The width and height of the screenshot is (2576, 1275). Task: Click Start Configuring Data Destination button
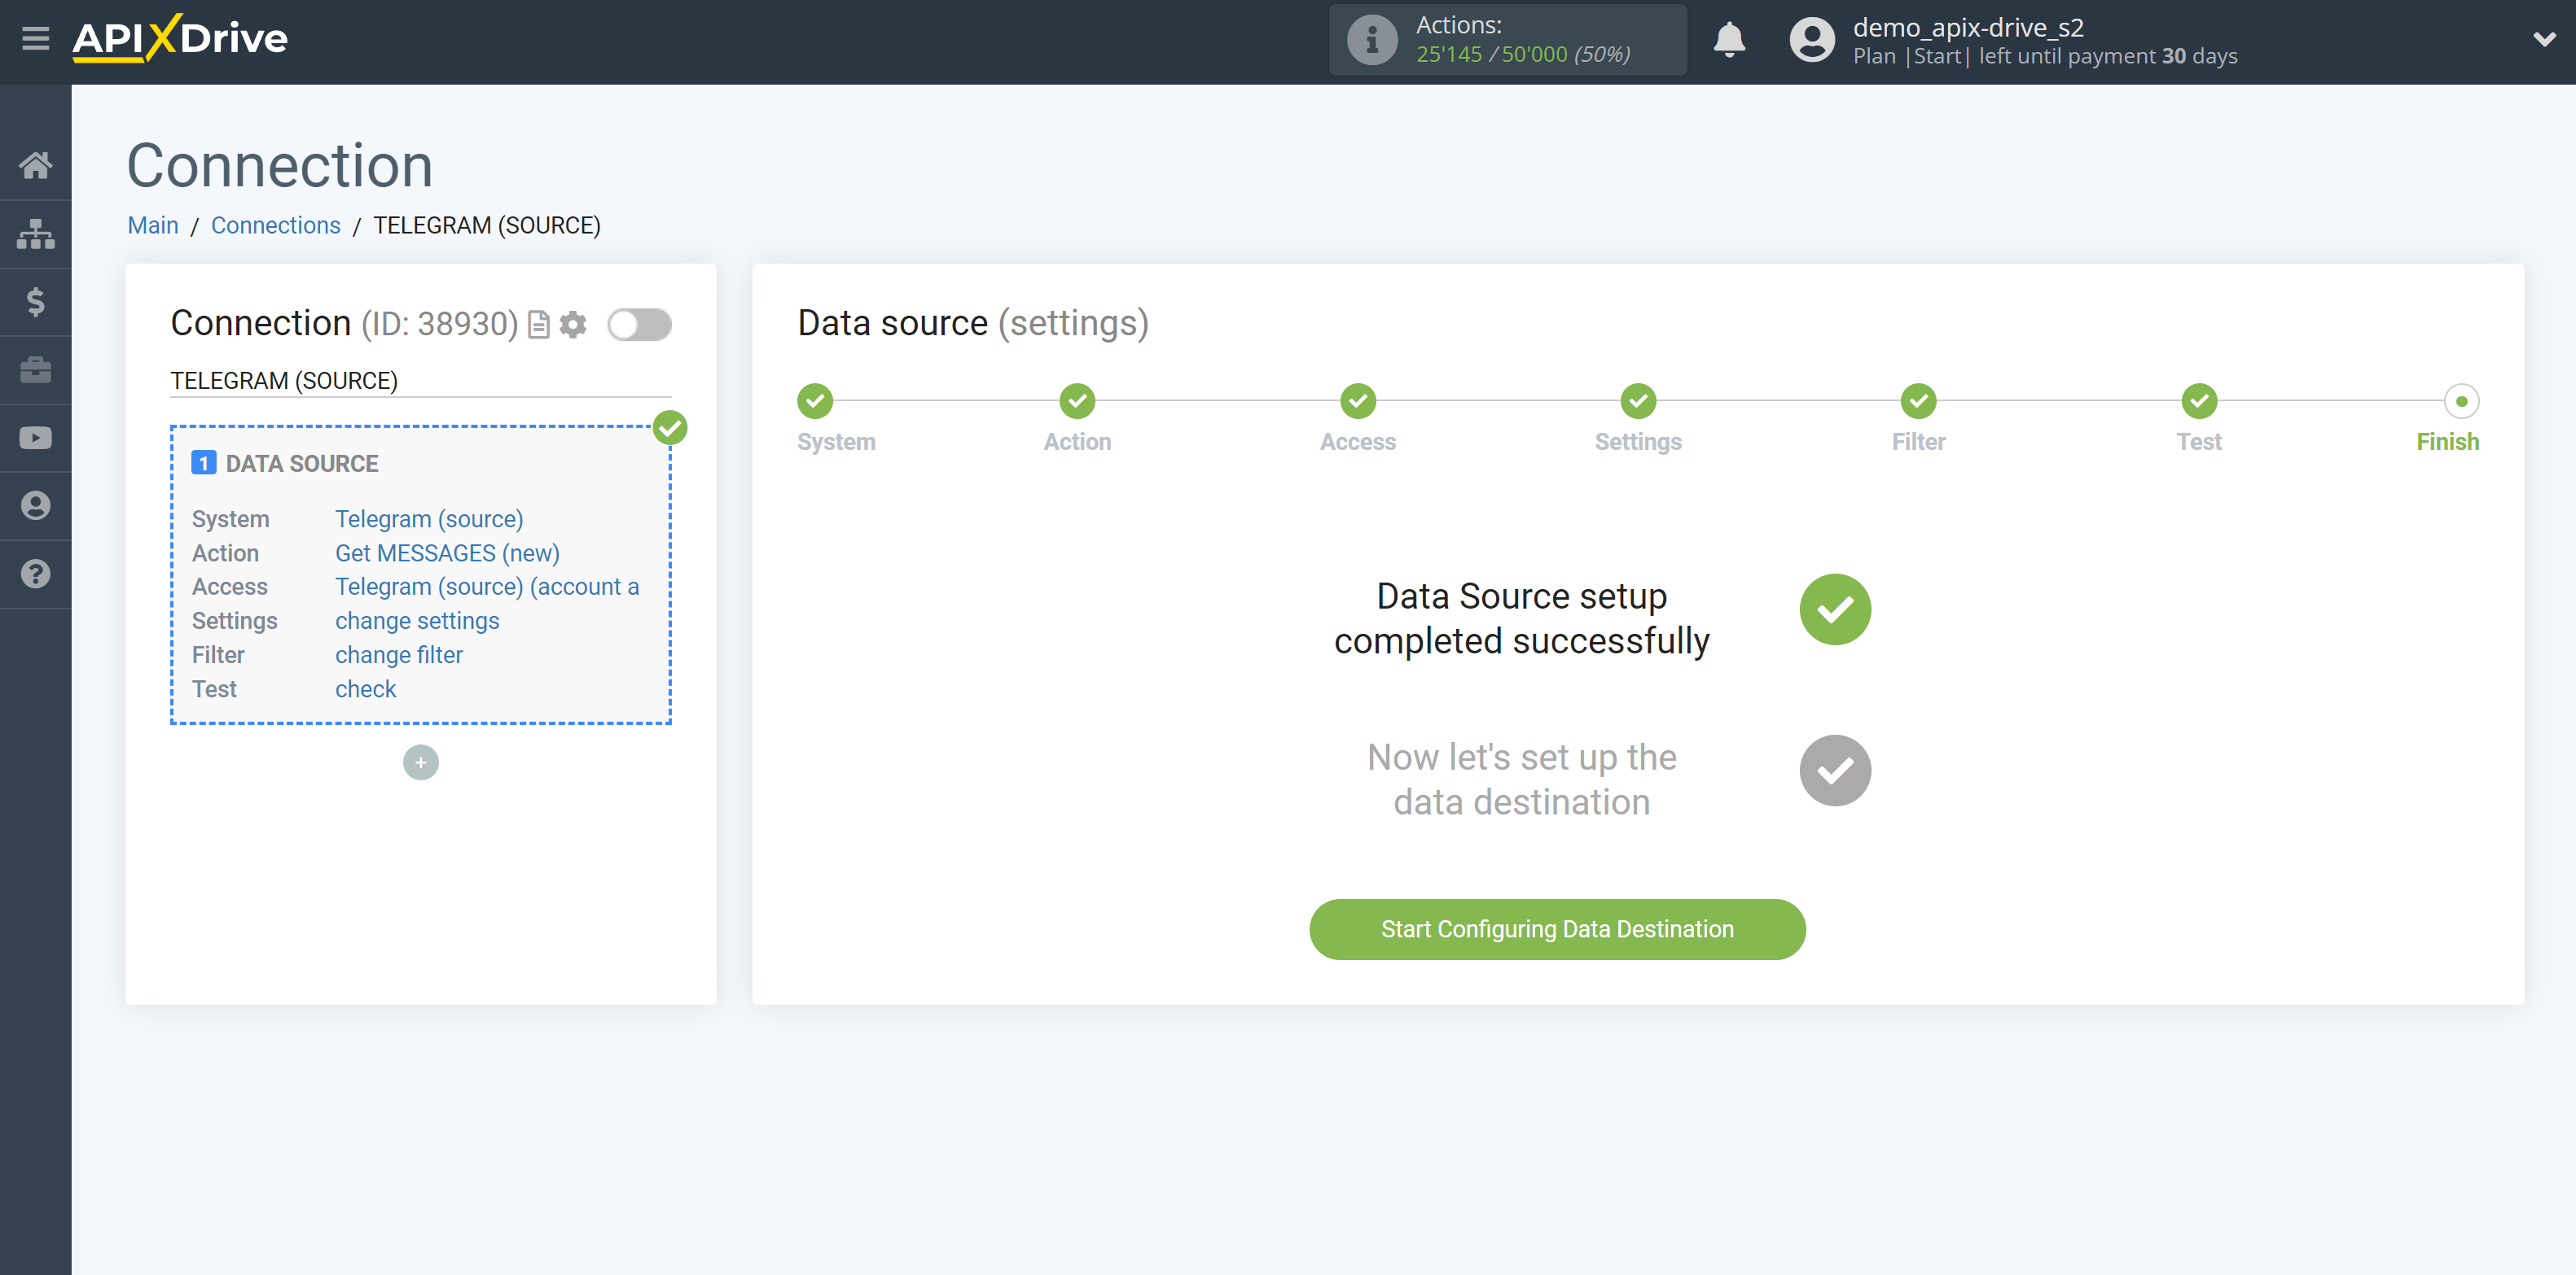pyautogui.click(x=1557, y=928)
